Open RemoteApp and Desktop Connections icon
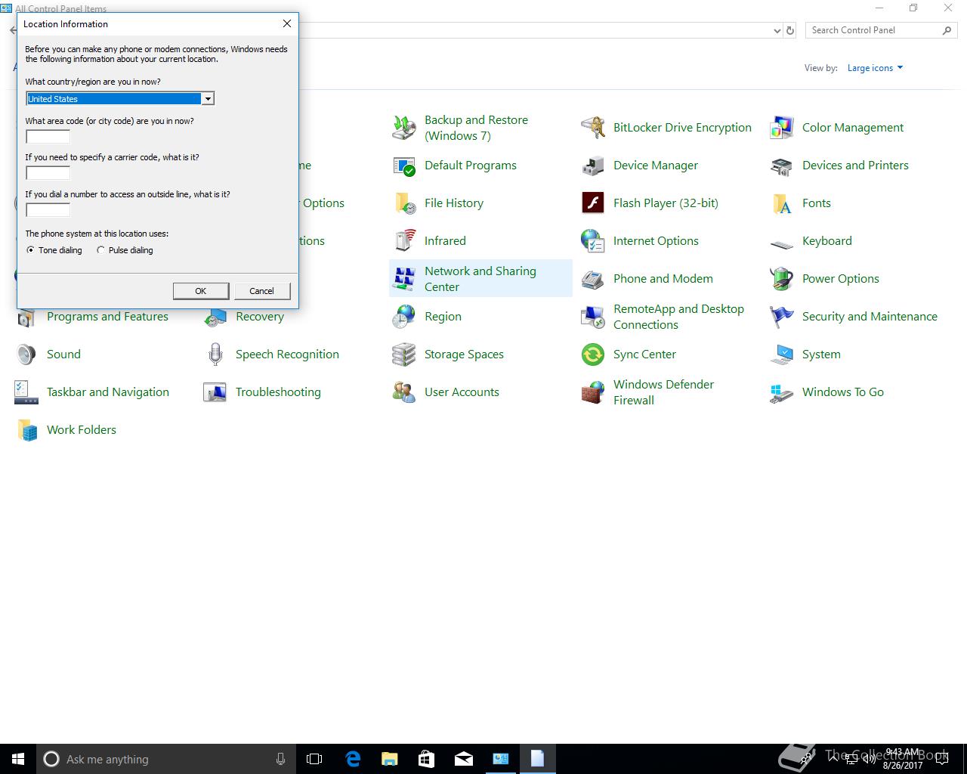The image size is (967, 774). point(593,317)
